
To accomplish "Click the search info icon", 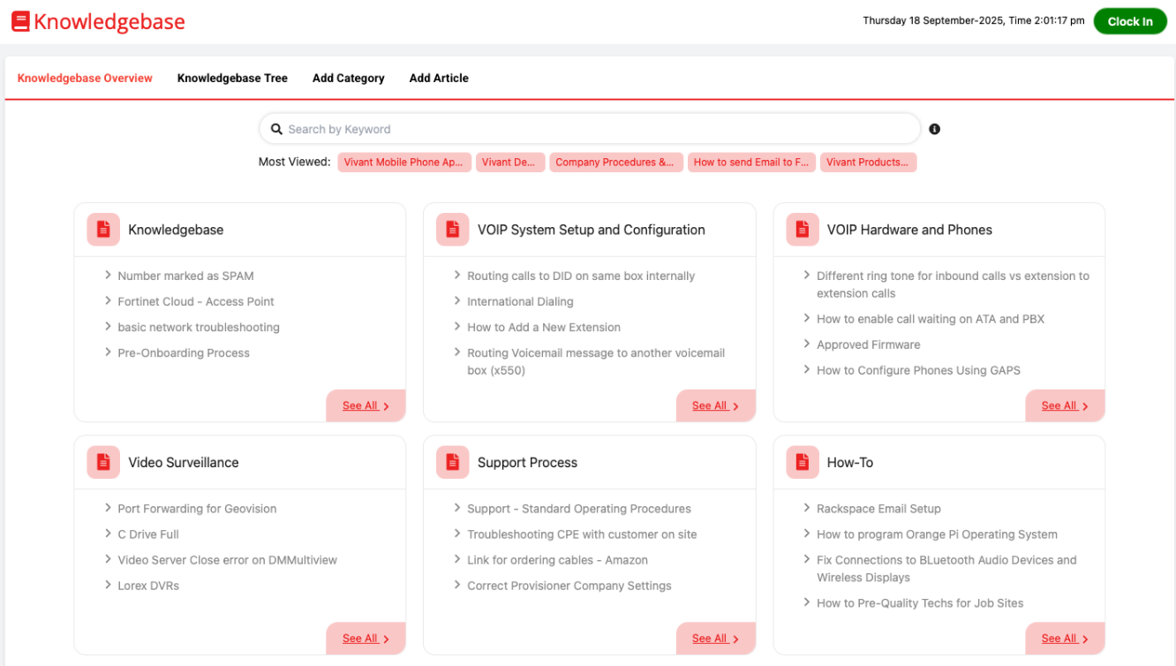I will (x=934, y=129).
